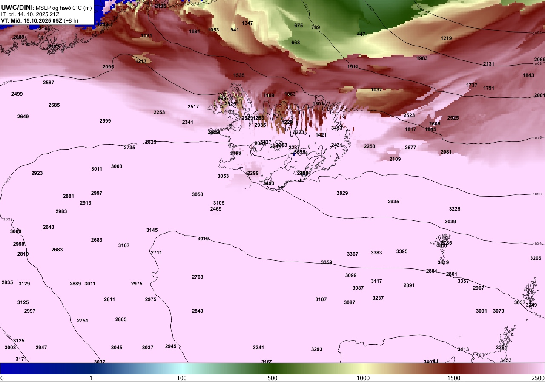
Task: Click the freezing level value 2649
Action: click(x=23, y=117)
